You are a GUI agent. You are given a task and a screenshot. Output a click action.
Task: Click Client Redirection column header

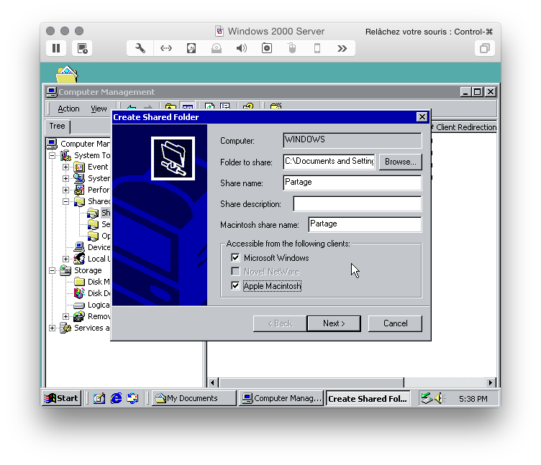point(464,127)
